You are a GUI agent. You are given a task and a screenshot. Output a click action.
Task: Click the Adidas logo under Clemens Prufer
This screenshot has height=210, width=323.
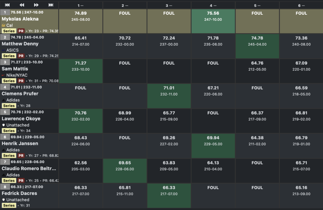pos(3,100)
